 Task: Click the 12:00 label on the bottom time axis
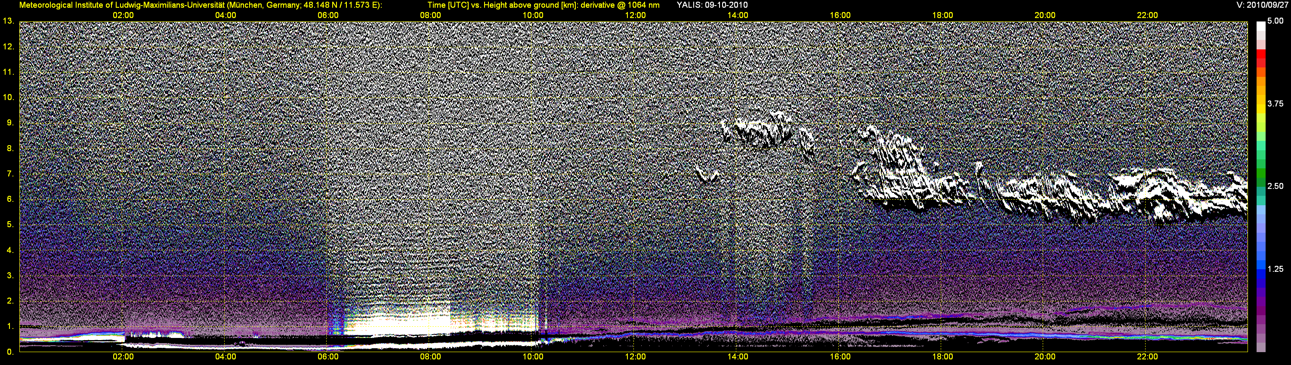click(636, 356)
